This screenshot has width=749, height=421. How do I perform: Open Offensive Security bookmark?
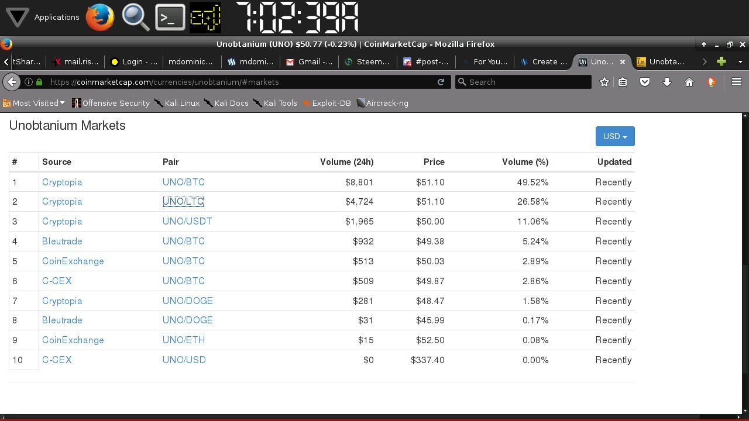click(111, 103)
